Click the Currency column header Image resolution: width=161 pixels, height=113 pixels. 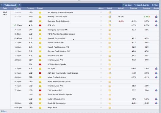[x=30, y=8]
